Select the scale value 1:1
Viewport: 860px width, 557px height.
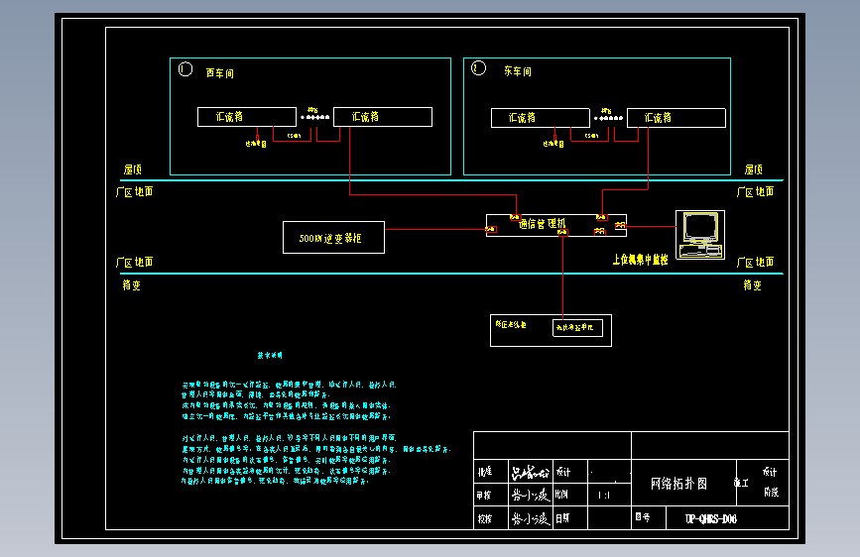coord(604,495)
